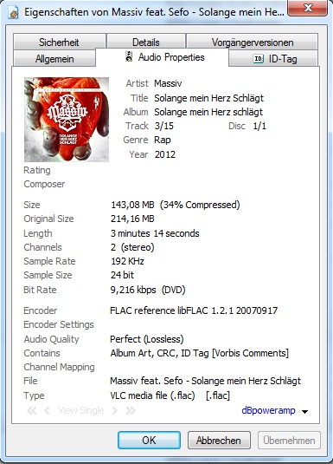Click sample rate 192 KHz
This screenshot has width=333, height=464.
pyautogui.click(x=127, y=261)
